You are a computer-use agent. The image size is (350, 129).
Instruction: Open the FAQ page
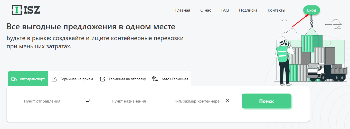pos(225,10)
